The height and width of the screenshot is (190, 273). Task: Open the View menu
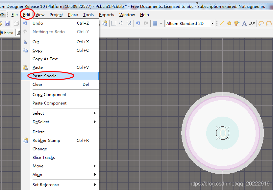(40, 15)
